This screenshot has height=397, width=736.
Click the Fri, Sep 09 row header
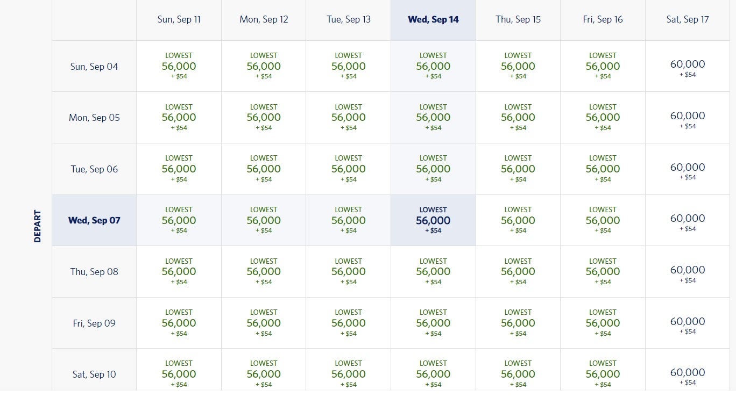(94, 323)
